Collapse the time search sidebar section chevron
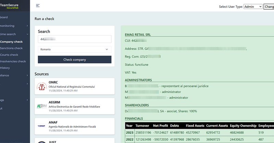This screenshot has height=143, width=274. point(27,34)
